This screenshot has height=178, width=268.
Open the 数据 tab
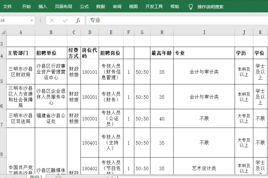tap(101, 7)
